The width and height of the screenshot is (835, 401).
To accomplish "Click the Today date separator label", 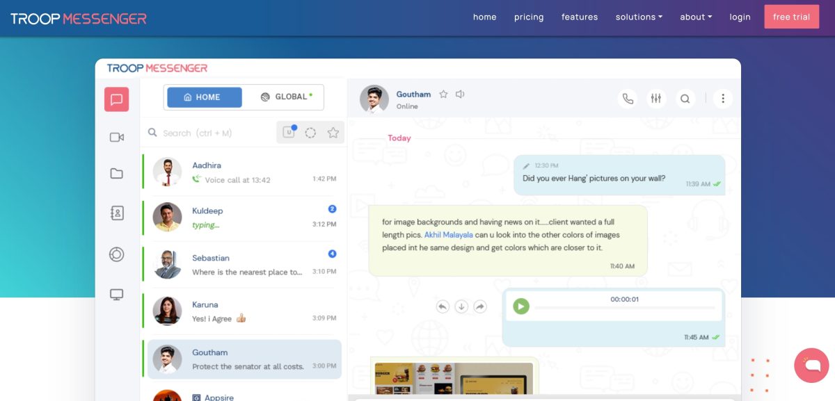I will coord(399,138).
